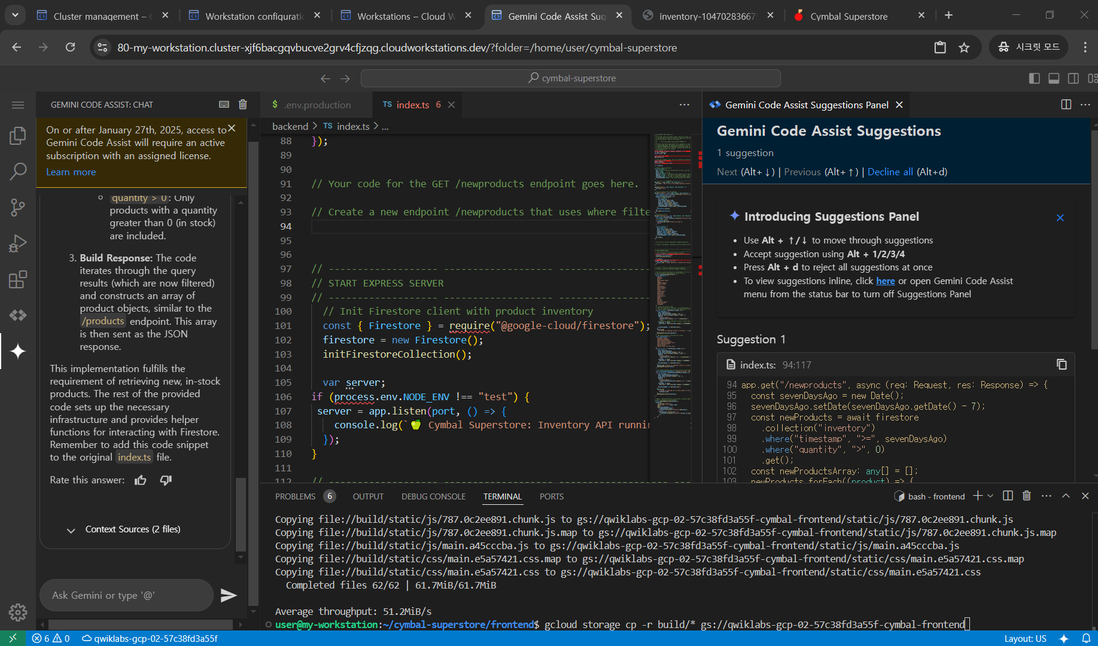Open the notifications bell in status bar
Screen dimensions: 1098x646
[x=1086, y=638]
